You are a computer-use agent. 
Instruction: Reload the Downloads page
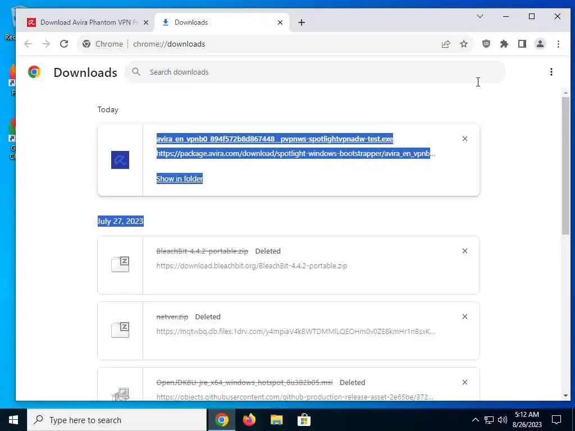64,44
